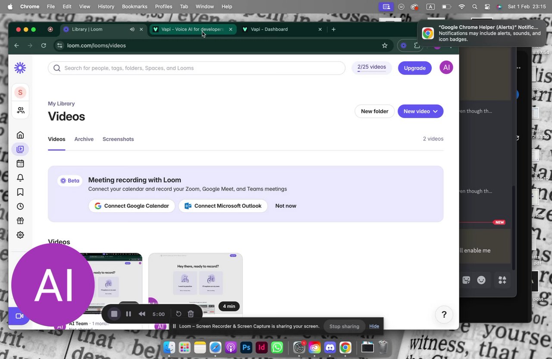Click Connect Google Calendar
The height and width of the screenshot is (359, 552).
[132, 206]
